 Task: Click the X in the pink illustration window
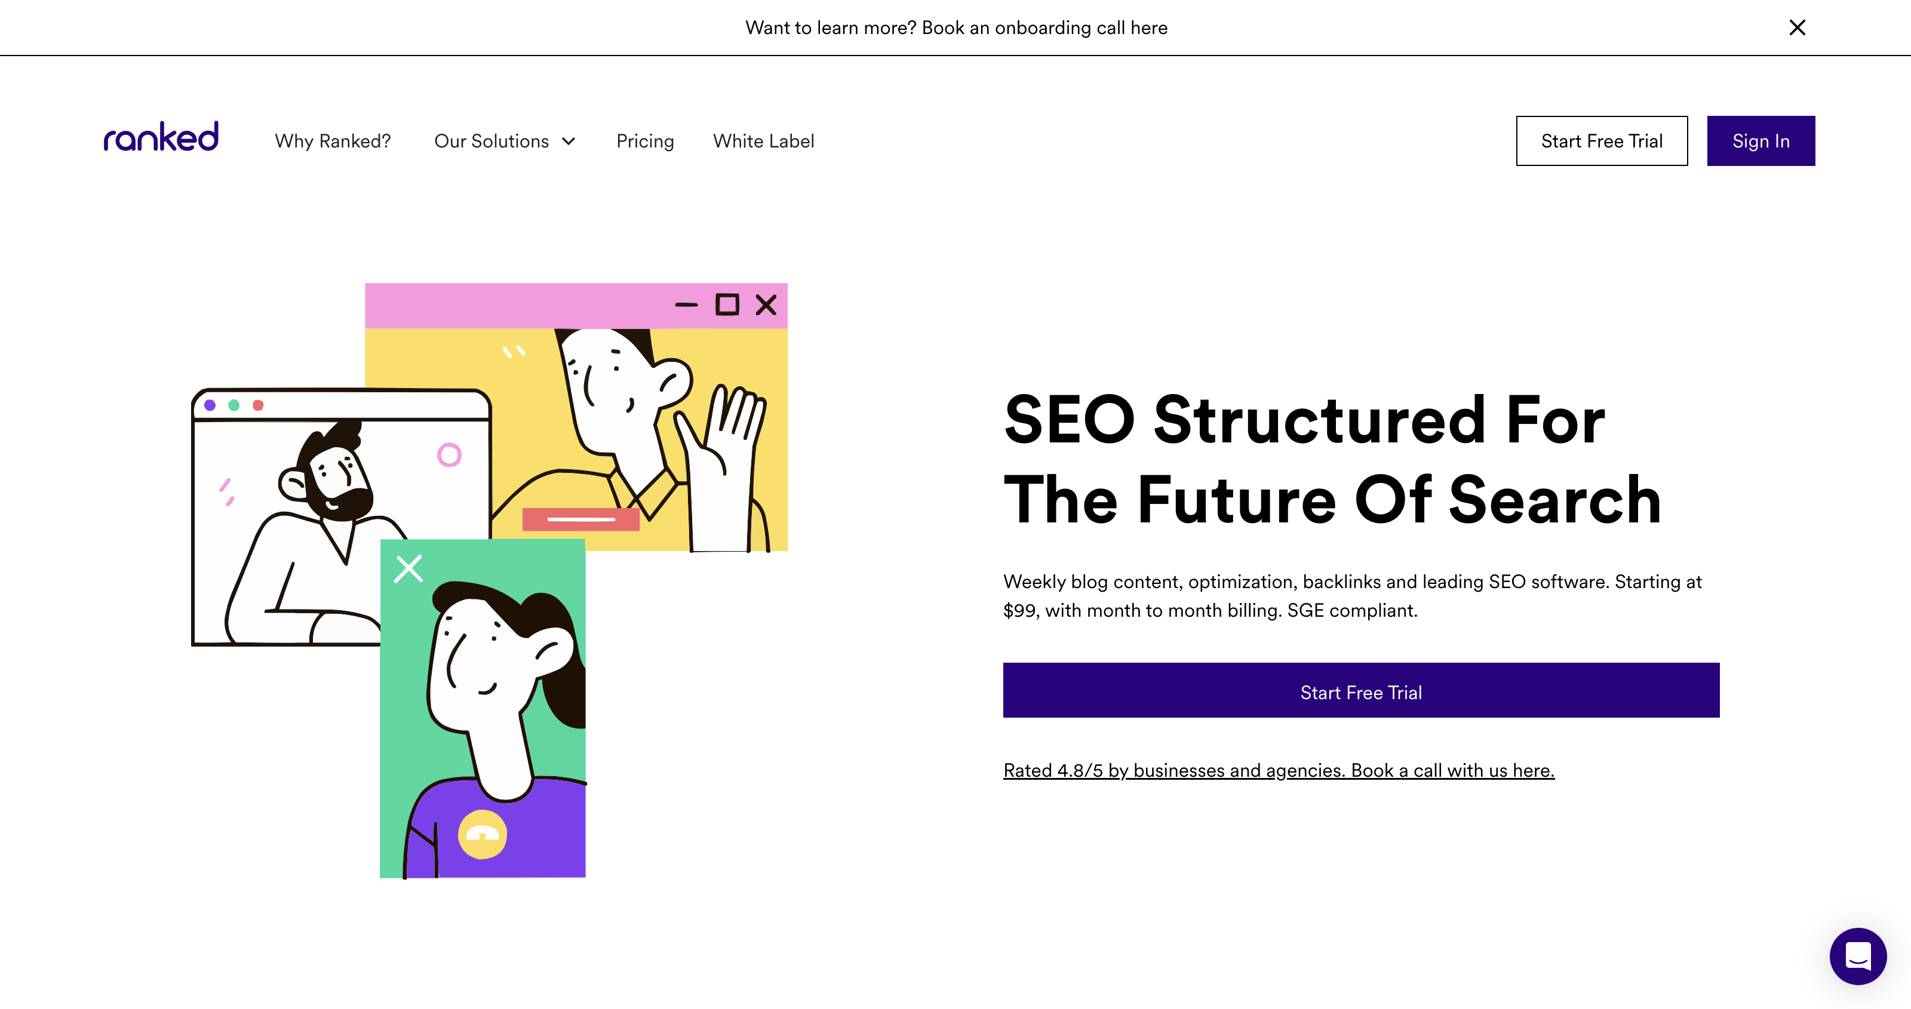point(766,305)
